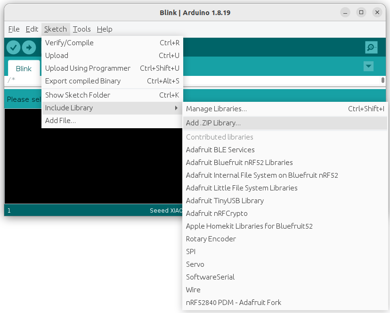Select Verify/Compile in the Sketch menu
Image resolution: width=390 pixels, height=313 pixels.
point(69,43)
